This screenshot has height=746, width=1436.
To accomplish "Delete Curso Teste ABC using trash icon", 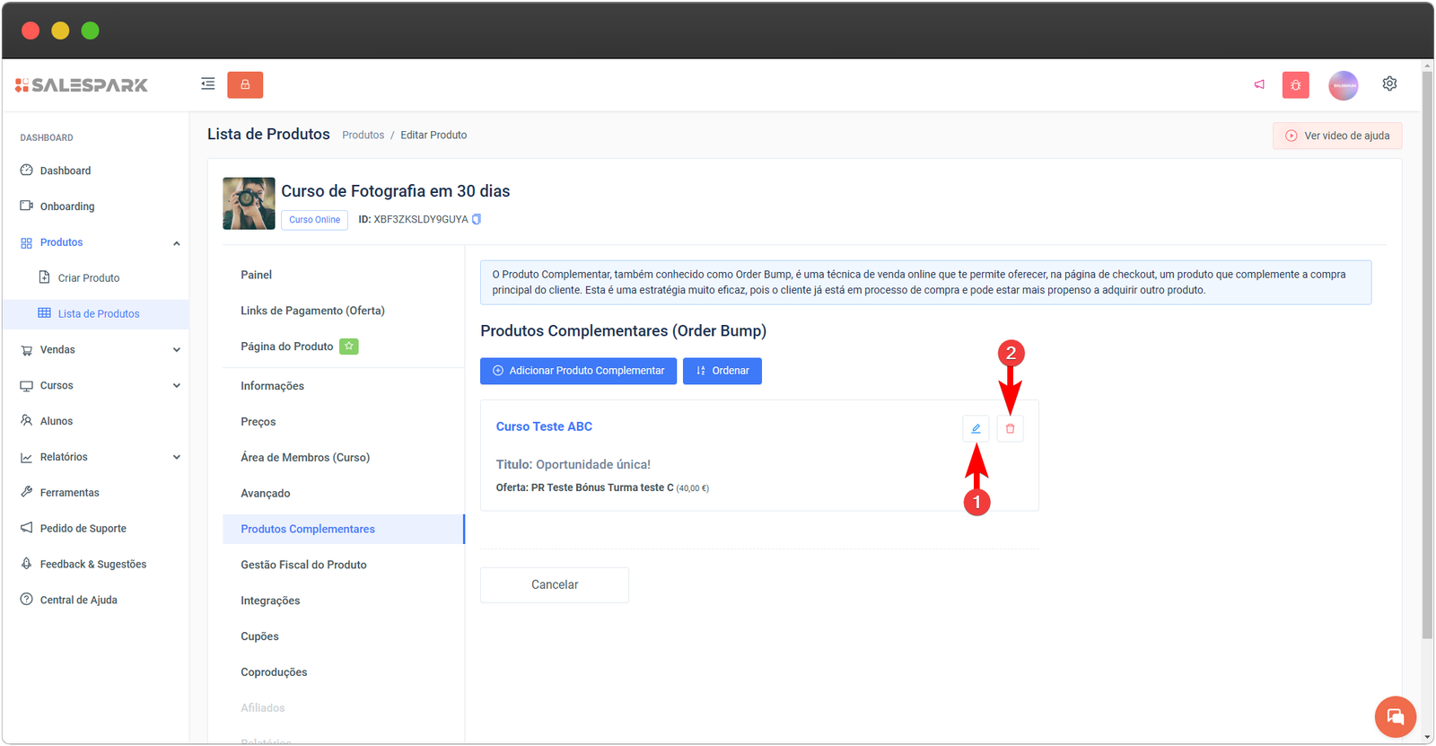I will 1010,429.
